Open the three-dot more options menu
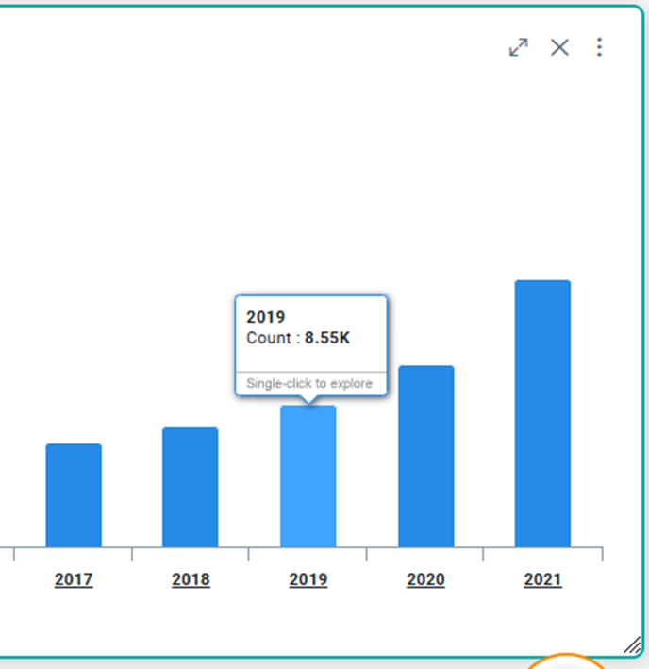Screen dimensions: 649x669 click(x=599, y=47)
